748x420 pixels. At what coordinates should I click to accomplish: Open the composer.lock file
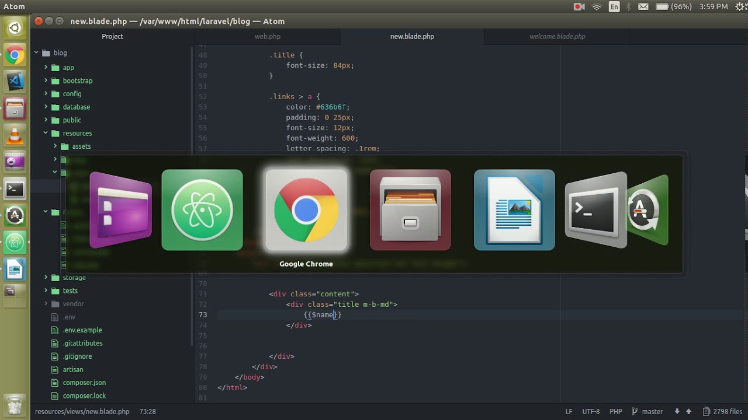pyautogui.click(x=84, y=395)
